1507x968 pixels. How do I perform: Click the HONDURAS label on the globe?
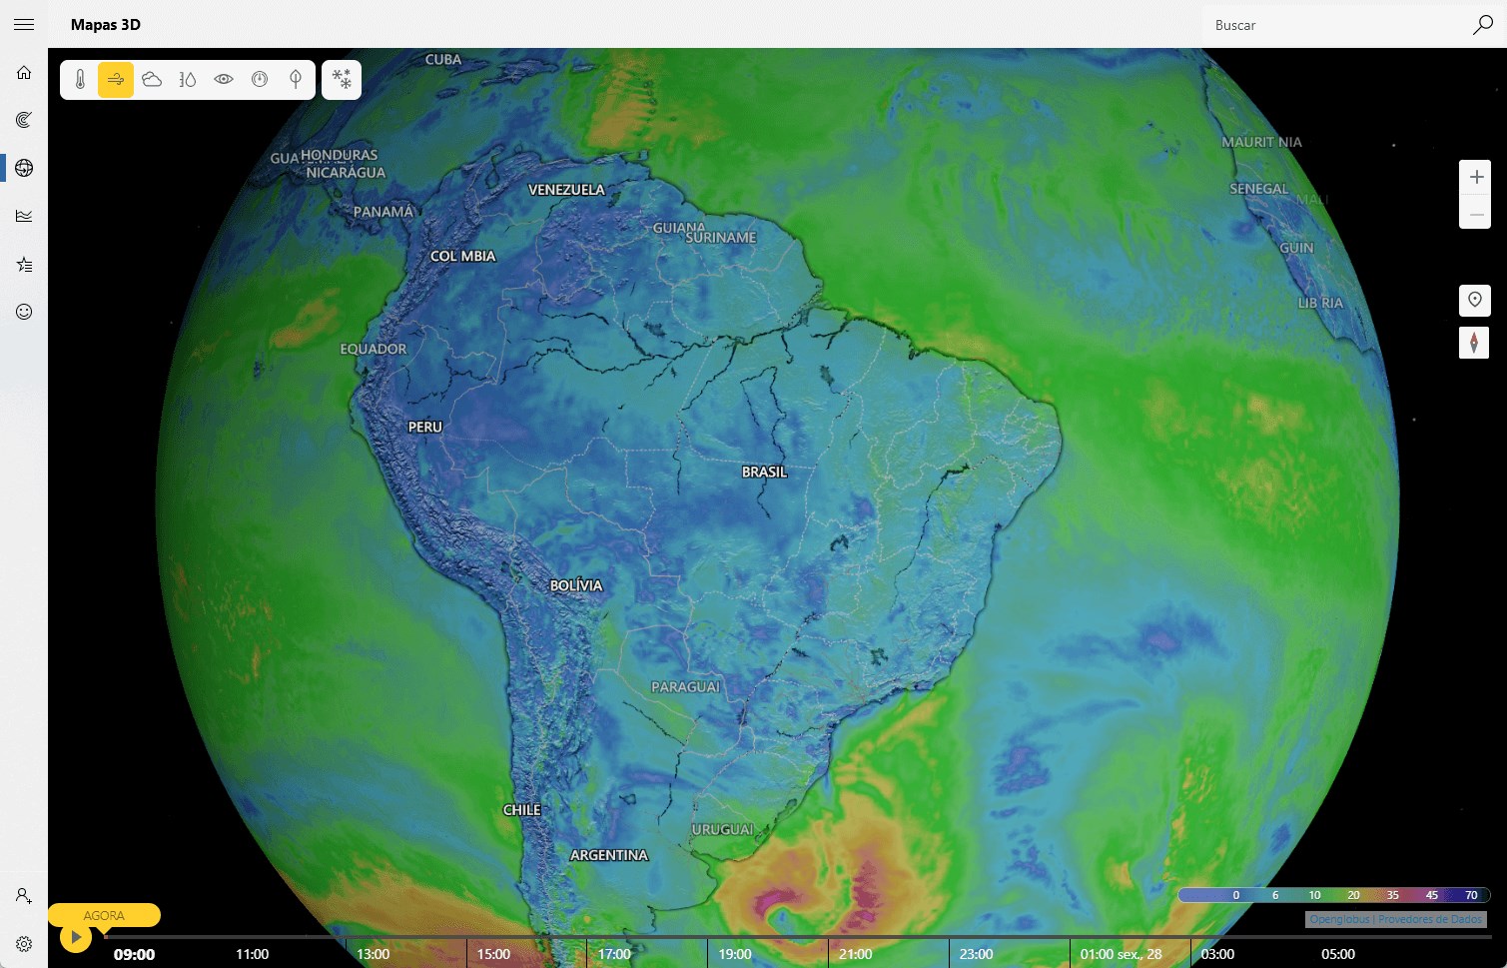pos(340,155)
